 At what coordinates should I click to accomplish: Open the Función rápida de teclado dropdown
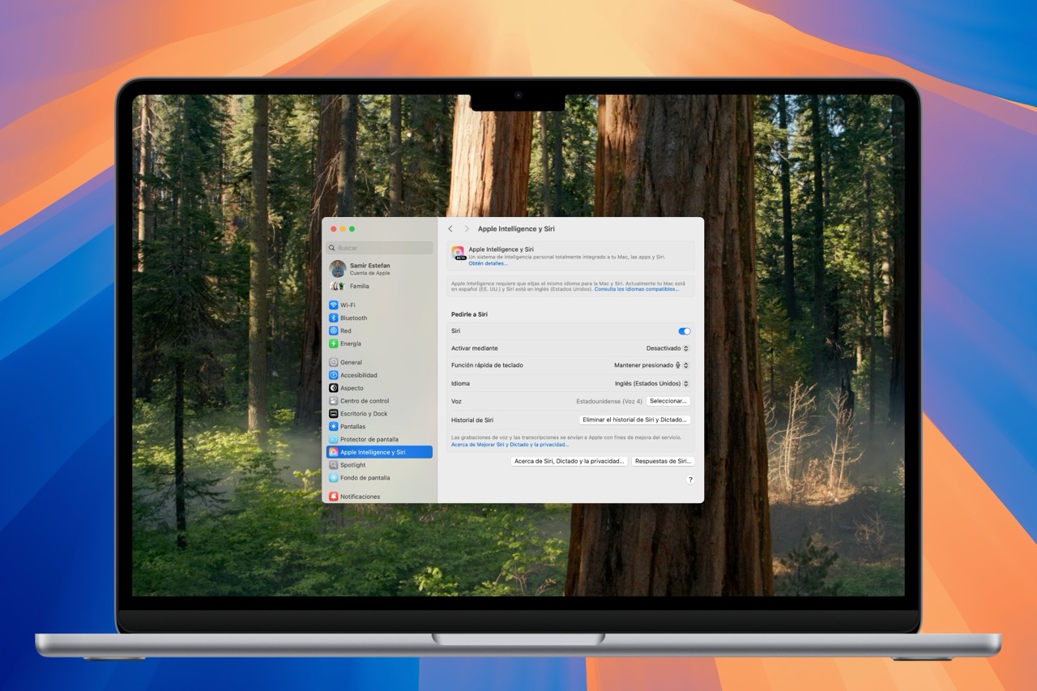[x=651, y=365]
